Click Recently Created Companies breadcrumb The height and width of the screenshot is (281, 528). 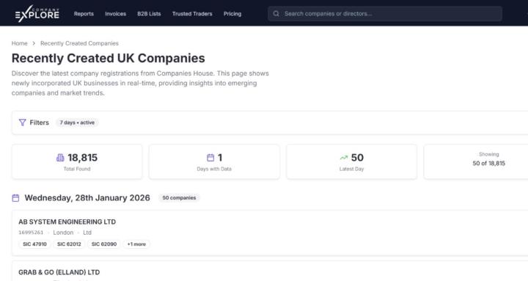click(x=79, y=43)
